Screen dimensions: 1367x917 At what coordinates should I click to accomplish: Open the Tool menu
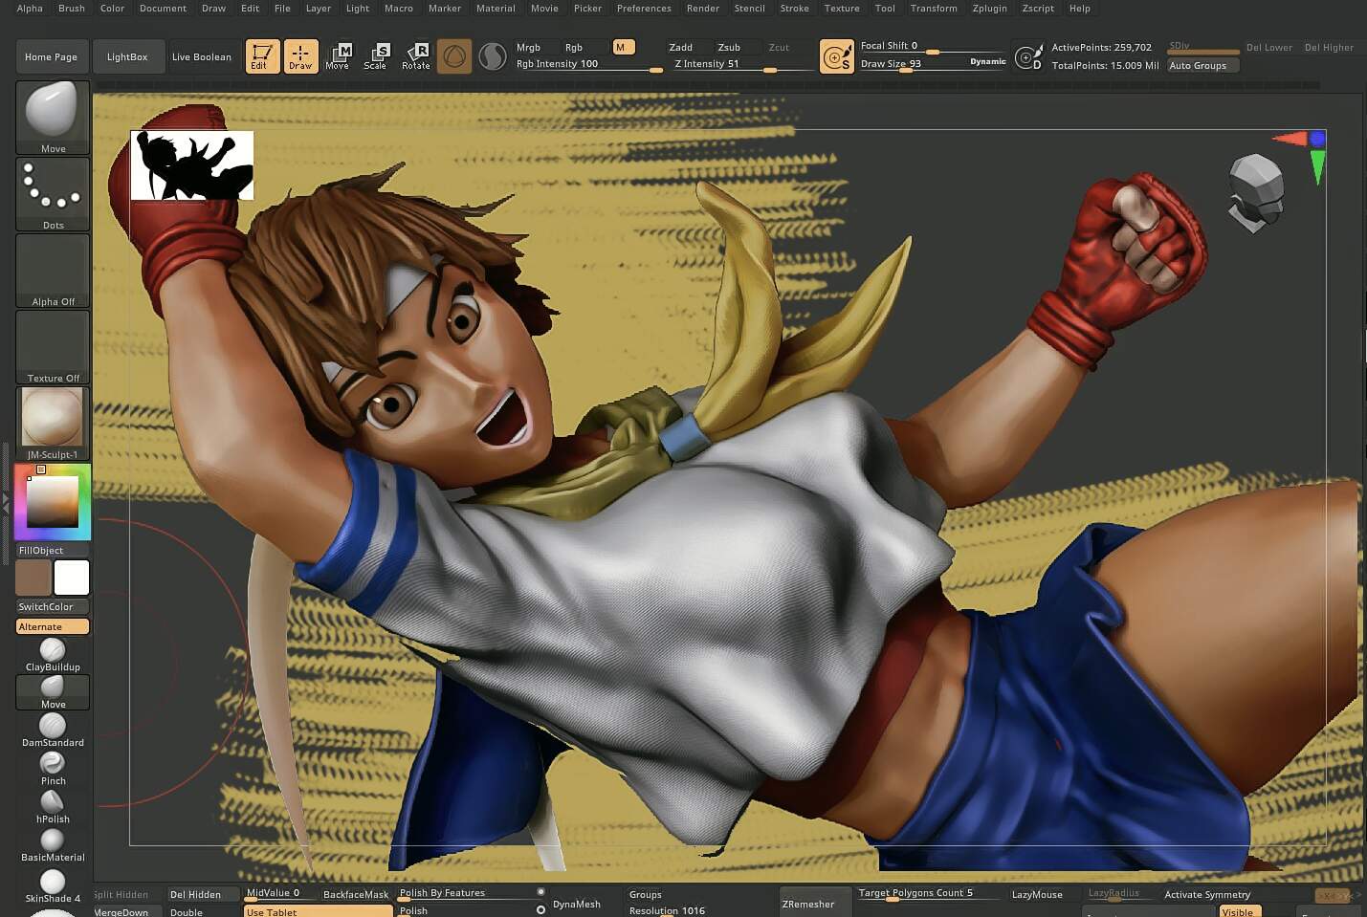(x=885, y=9)
